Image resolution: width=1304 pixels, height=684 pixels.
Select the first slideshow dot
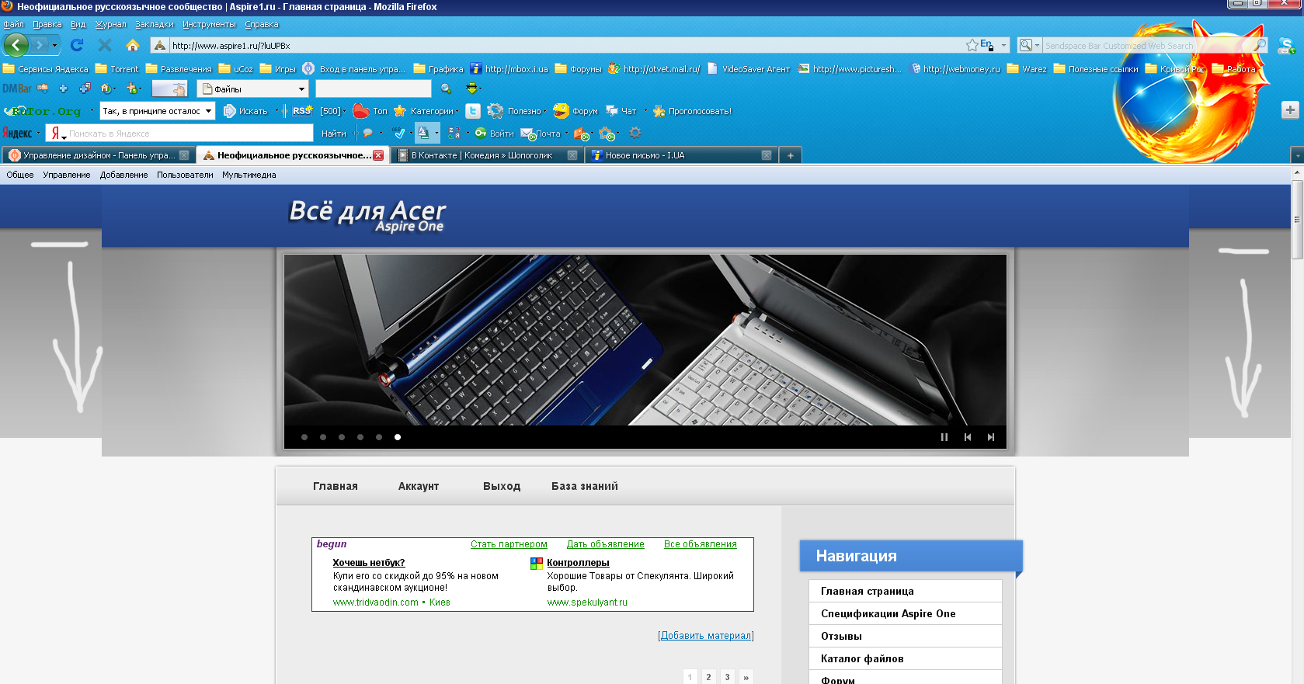tap(304, 437)
